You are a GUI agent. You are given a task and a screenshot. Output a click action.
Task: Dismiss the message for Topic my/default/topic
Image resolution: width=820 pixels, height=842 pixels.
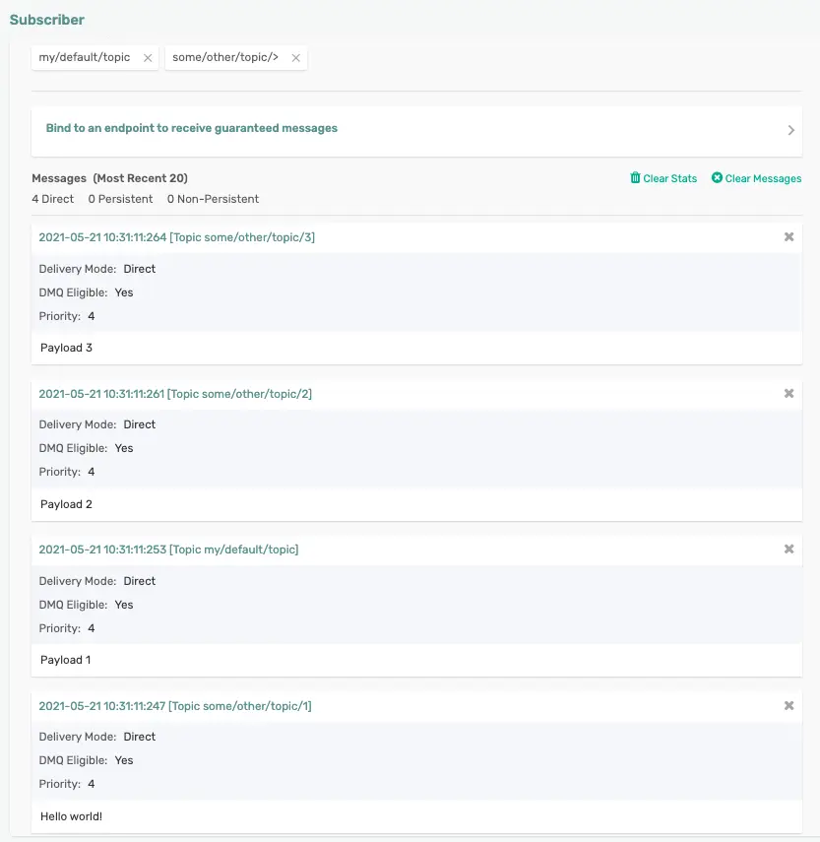788,550
